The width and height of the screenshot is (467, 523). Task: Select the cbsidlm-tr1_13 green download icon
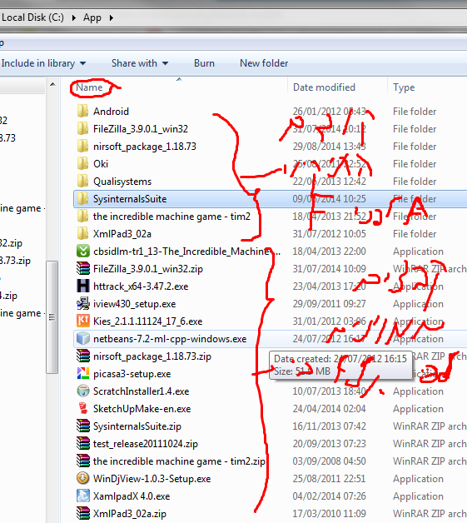(x=83, y=251)
